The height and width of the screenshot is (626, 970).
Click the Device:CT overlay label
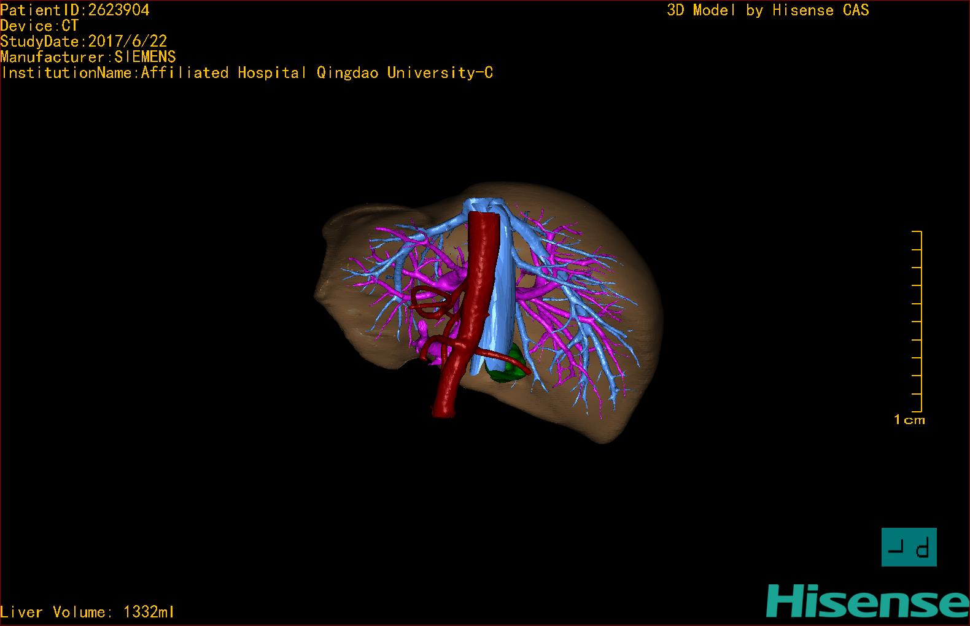pyautogui.click(x=39, y=26)
